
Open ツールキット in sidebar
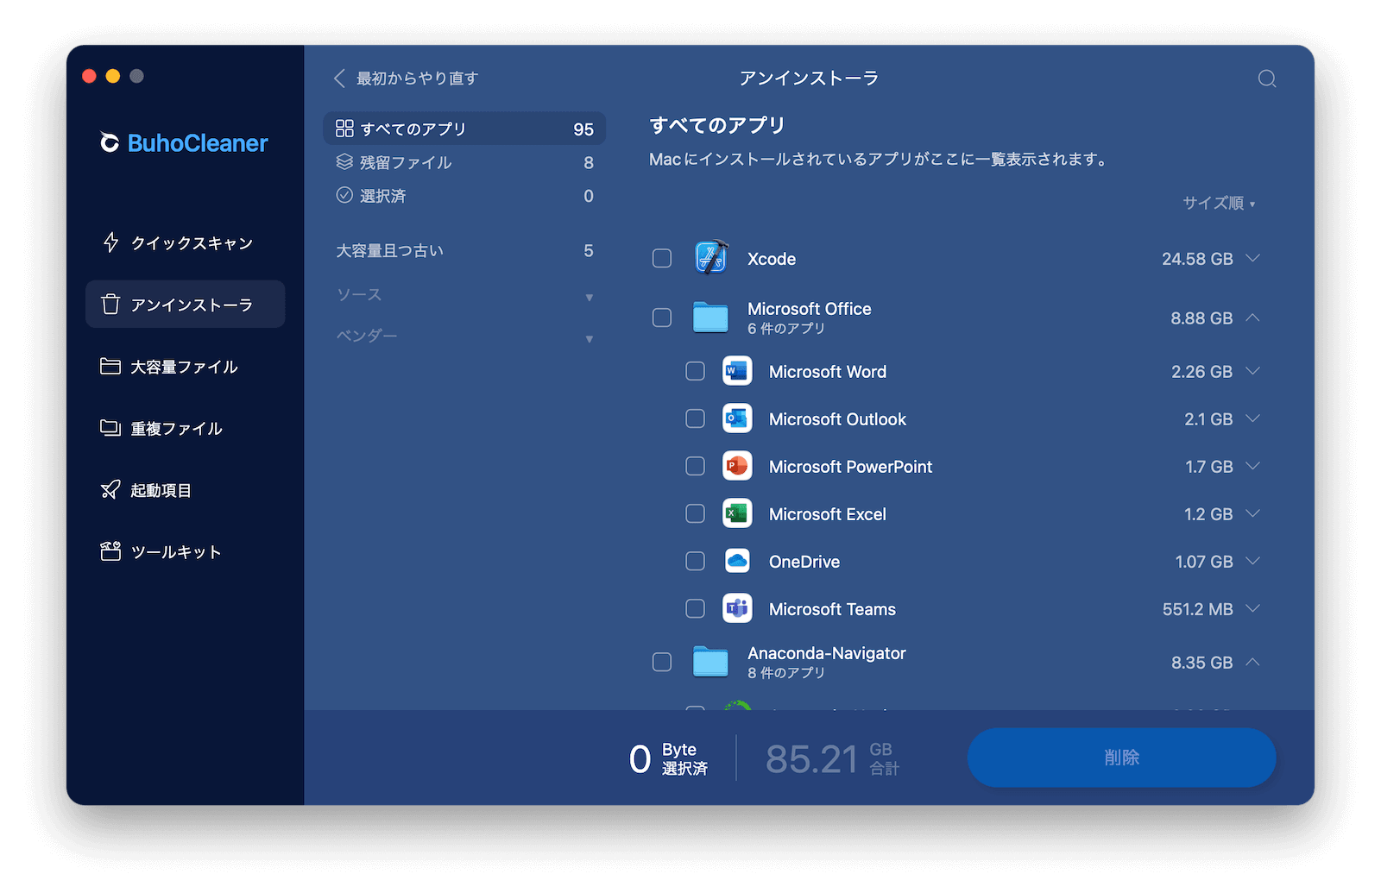pos(185,551)
